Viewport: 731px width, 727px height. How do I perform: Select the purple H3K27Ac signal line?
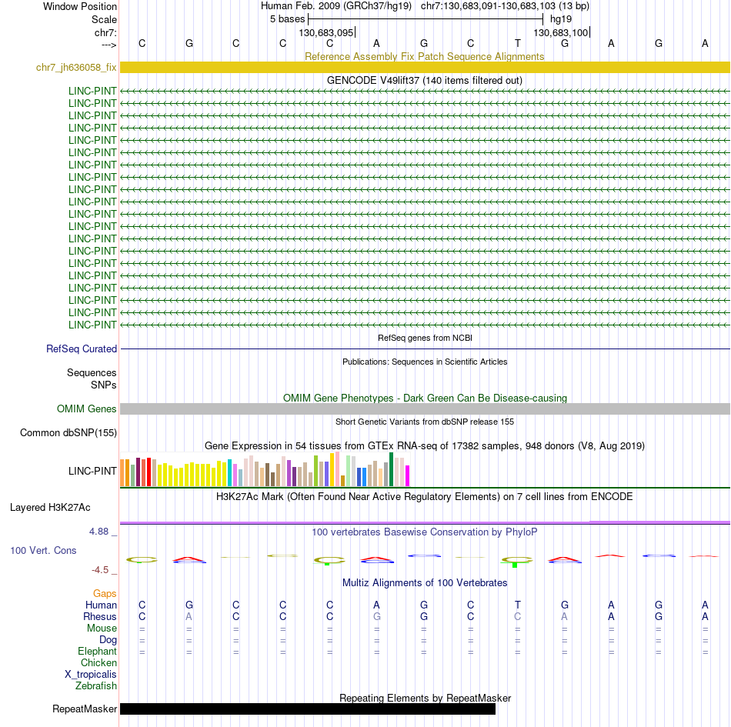(x=425, y=523)
